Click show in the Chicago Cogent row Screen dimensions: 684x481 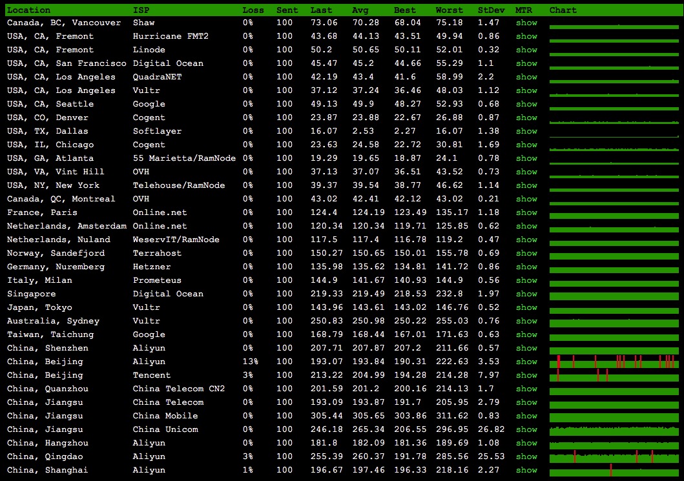coord(526,145)
